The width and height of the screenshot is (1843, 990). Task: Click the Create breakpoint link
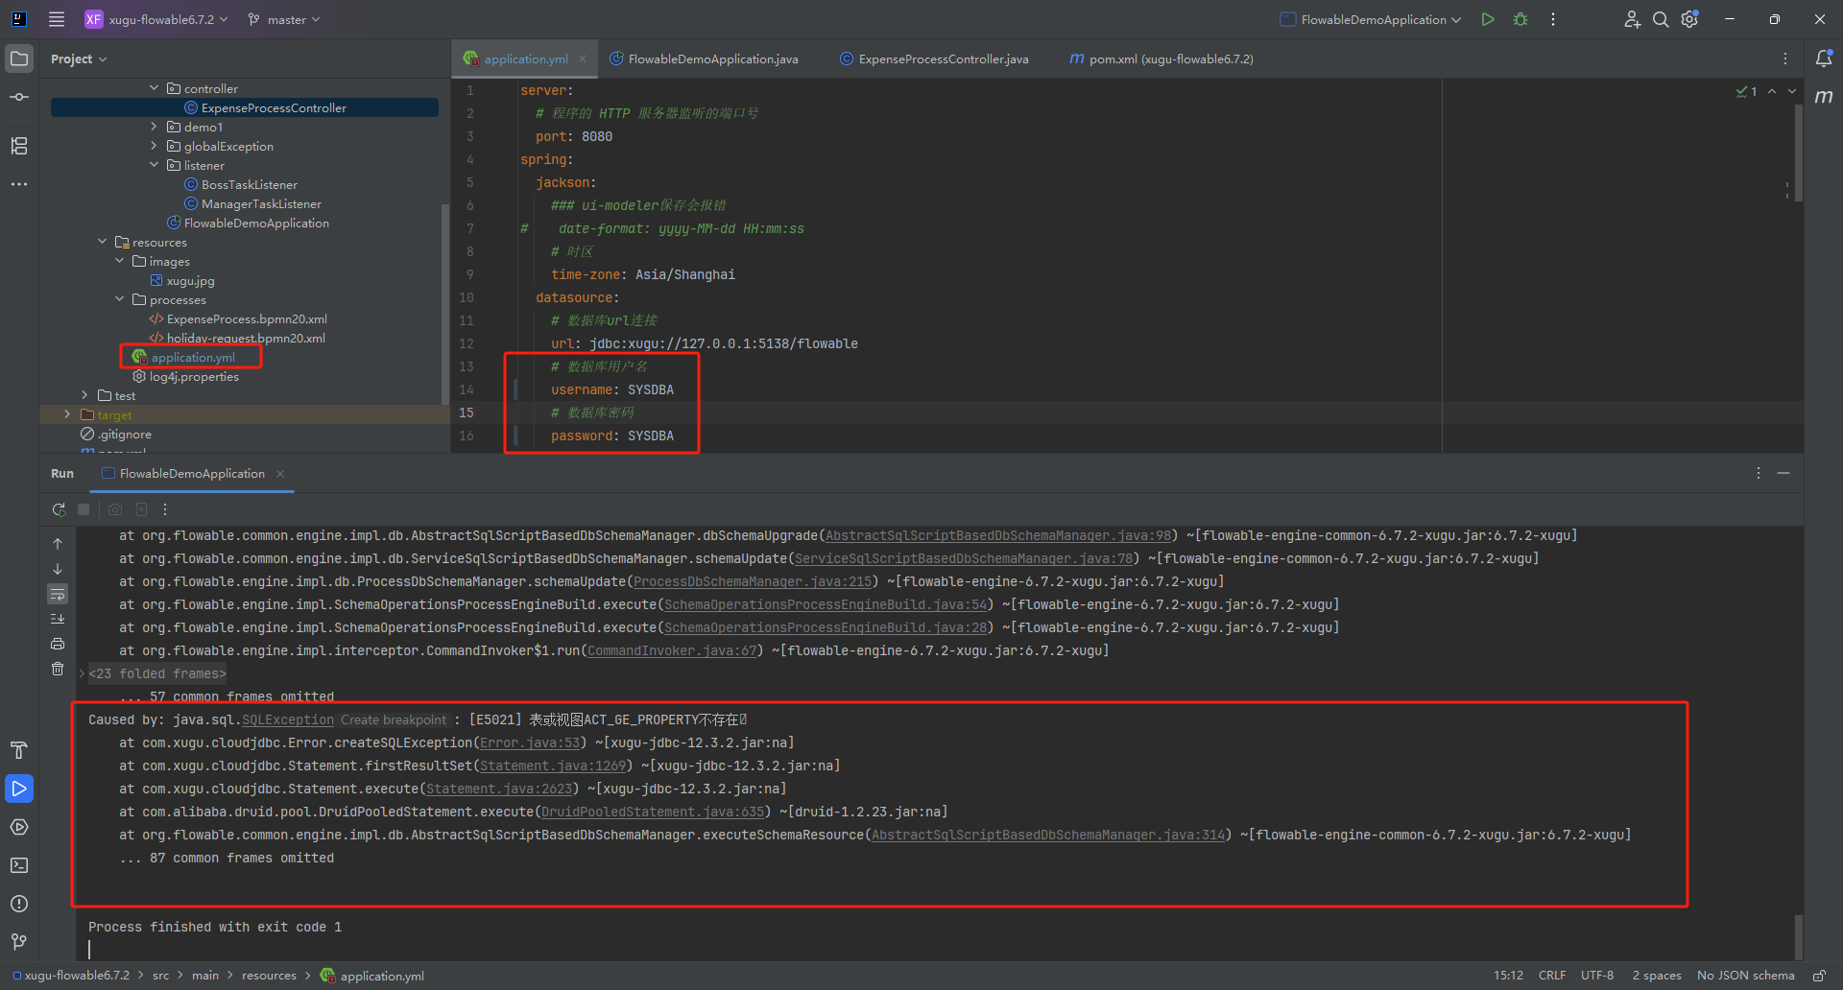click(x=394, y=720)
